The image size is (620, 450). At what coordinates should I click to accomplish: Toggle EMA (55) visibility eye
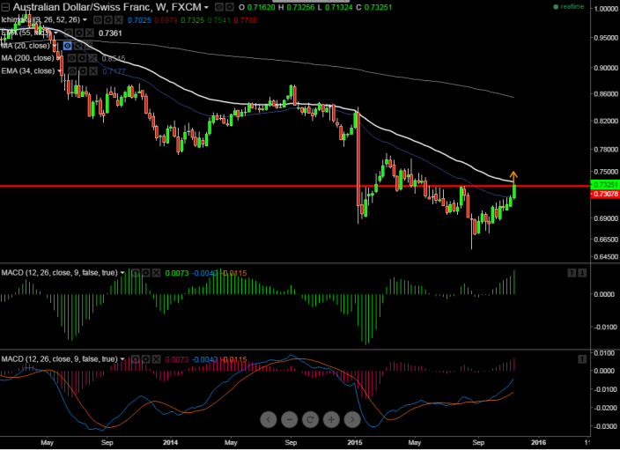point(69,33)
